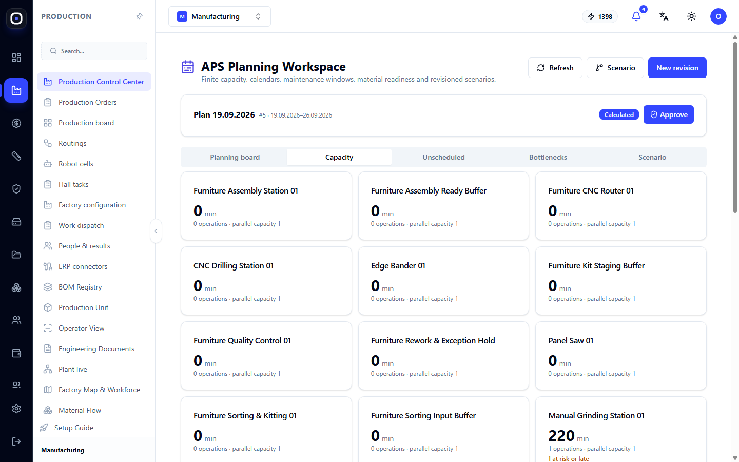Open Material Flow
Viewport: 739px width, 462px height.
[x=94, y=410]
